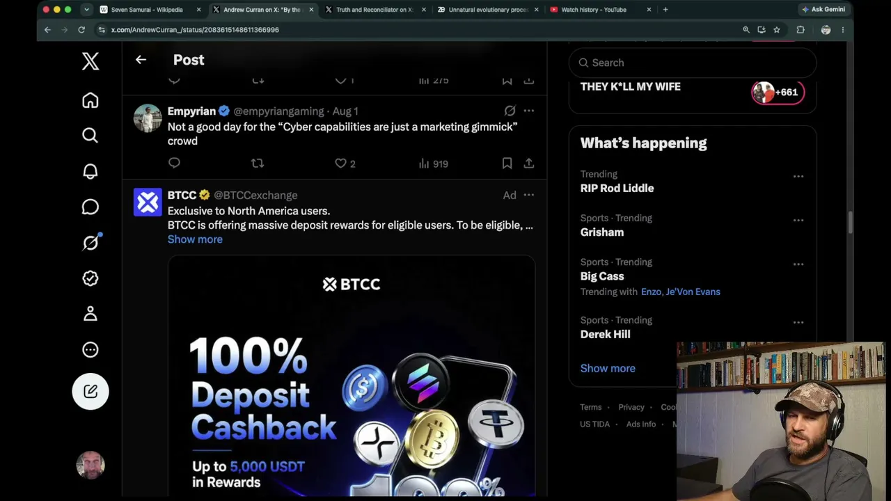
Task: Open the account avatar switcher at sidebar bottom
Action: [x=90, y=465]
